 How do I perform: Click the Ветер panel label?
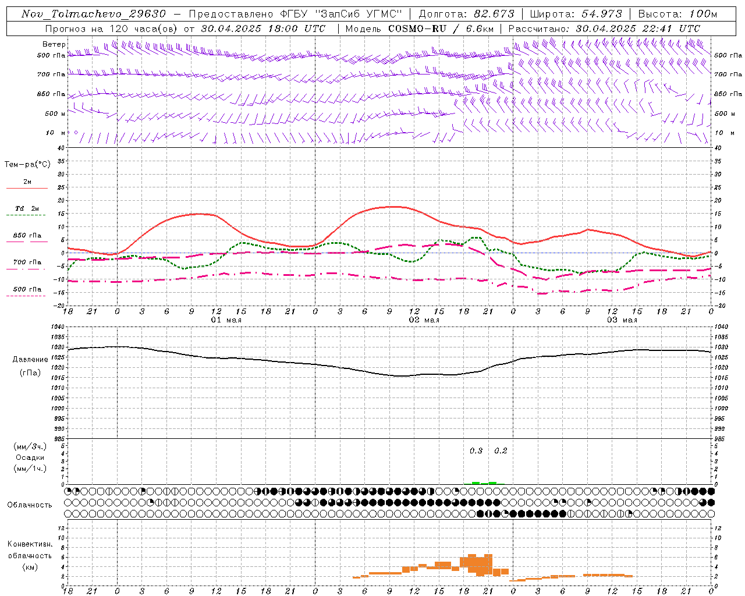54,44
